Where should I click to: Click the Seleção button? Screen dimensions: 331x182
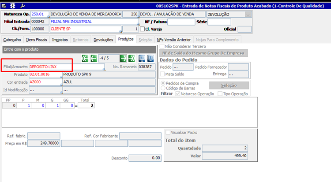coord(229,85)
